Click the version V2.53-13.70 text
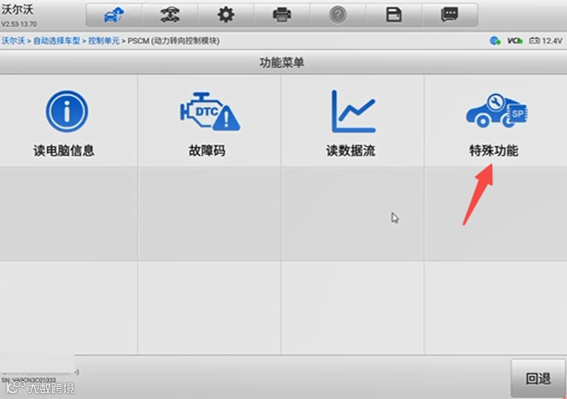Image resolution: width=567 pixels, height=399 pixels. pyautogui.click(x=19, y=24)
